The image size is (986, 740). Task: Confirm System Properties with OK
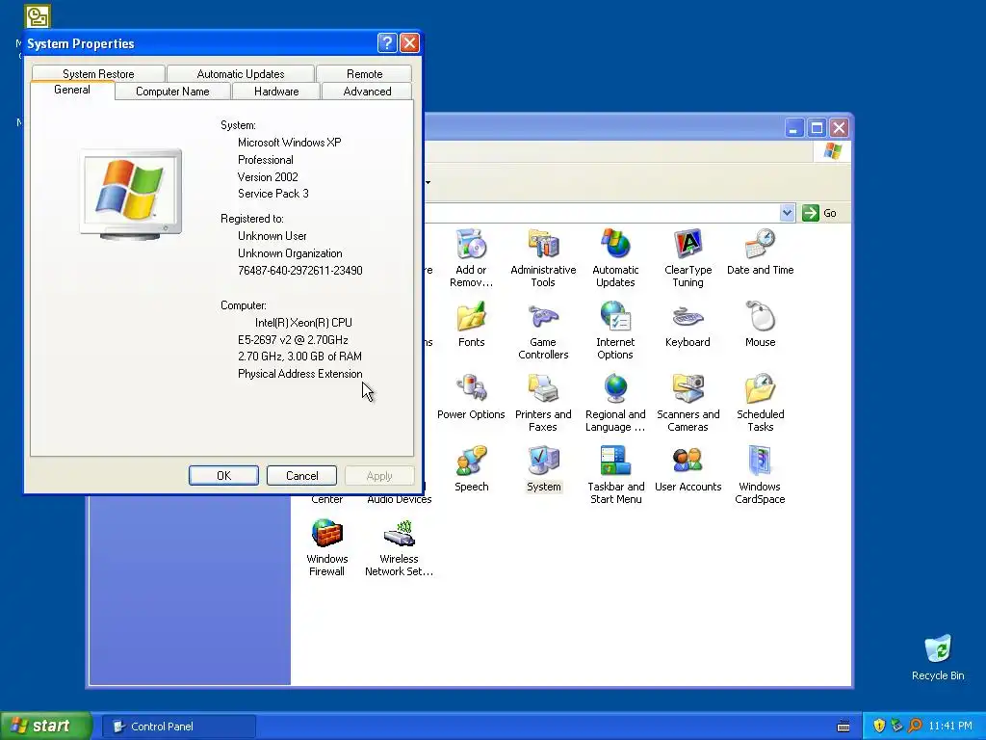(223, 476)
